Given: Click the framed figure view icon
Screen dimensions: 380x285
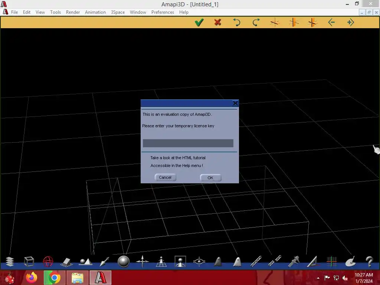Looking at the screenshot, I should [180, 262].
